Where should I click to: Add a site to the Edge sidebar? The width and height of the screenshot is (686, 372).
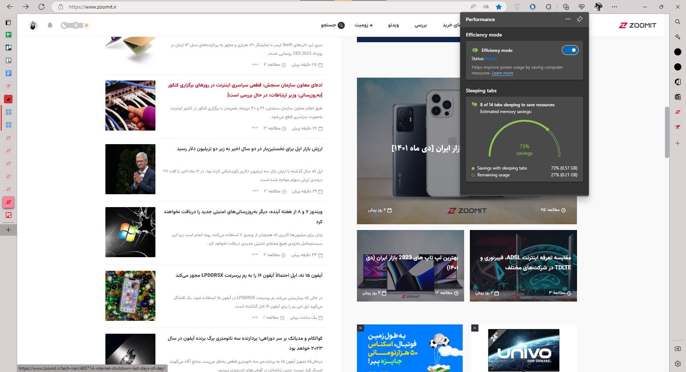[677, 143]
